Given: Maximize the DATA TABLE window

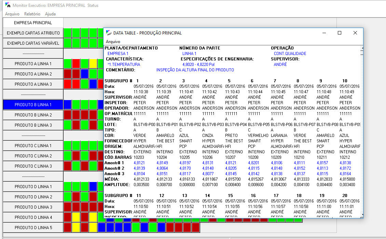Looking at the screenshot, I should [x=339, y=33].
